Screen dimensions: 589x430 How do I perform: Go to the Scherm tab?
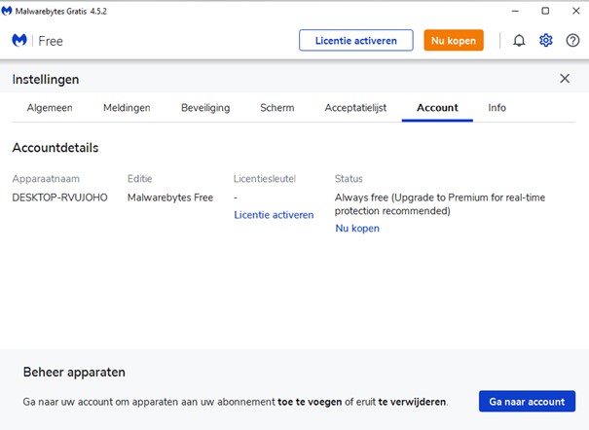(x=276, y=108)
